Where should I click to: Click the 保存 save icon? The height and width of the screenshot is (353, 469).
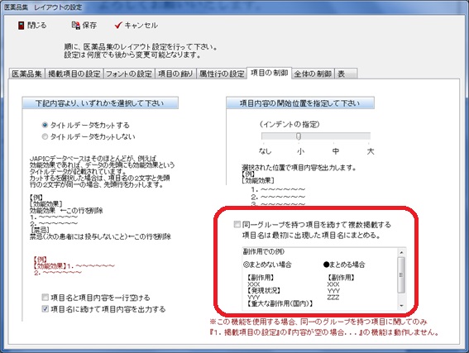76,25
